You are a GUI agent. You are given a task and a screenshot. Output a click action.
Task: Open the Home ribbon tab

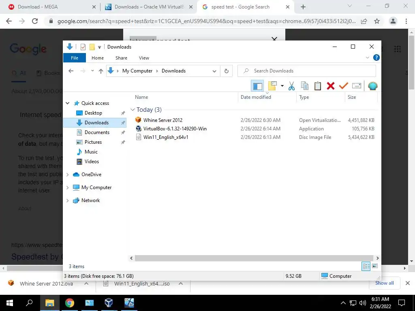pos(98,58)
